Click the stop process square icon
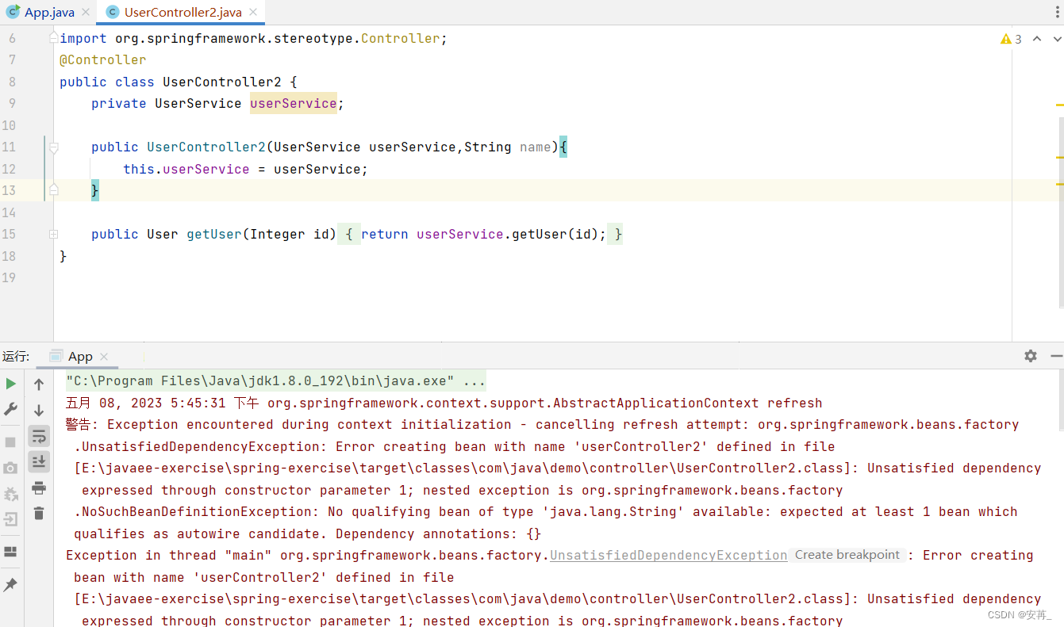This screenshot has height=627, width=1064. (x=10, y=442)
